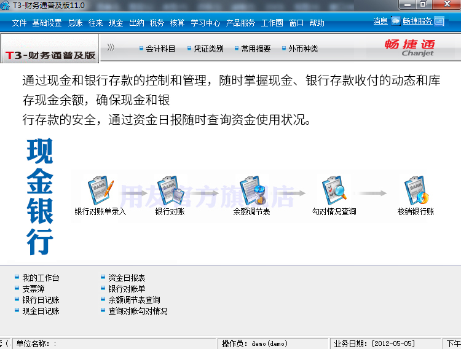461x349 pixels.
Task: Open the 出纳 menu
Action: click(x=136, y=23)
